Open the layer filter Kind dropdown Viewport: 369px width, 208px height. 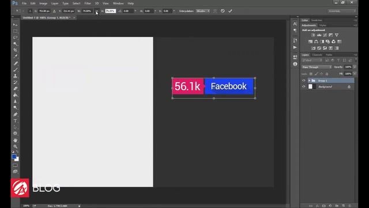[312, 60]
